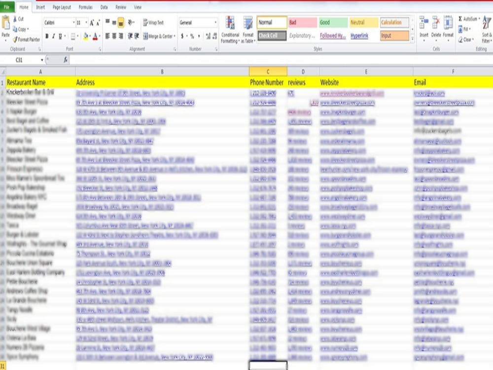Select the Restaurant Name header cell
The height and width of the screenshot is (370, 493).
click(40, 82)
